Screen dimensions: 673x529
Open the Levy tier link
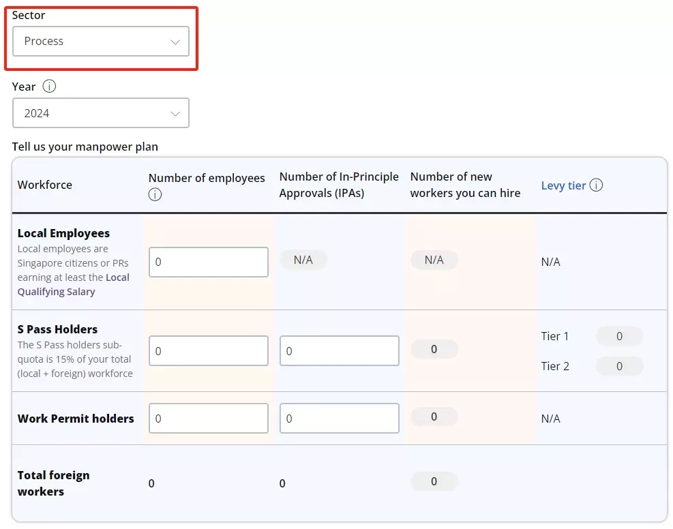pyautogui.click(x=563, y=185)
